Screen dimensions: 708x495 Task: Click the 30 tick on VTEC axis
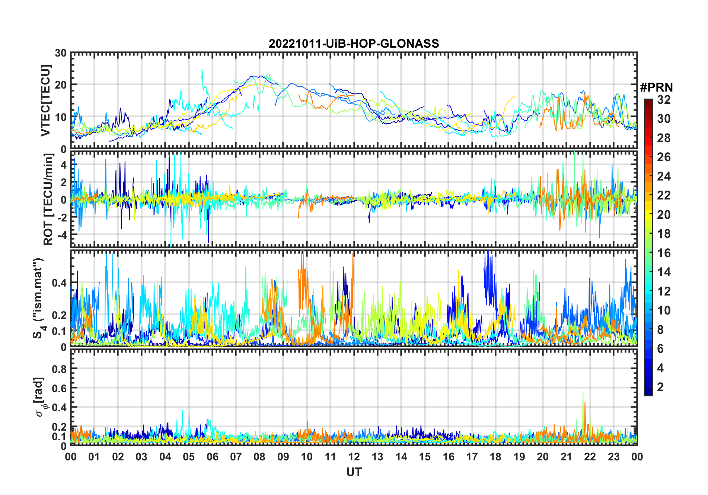(60, 53)
